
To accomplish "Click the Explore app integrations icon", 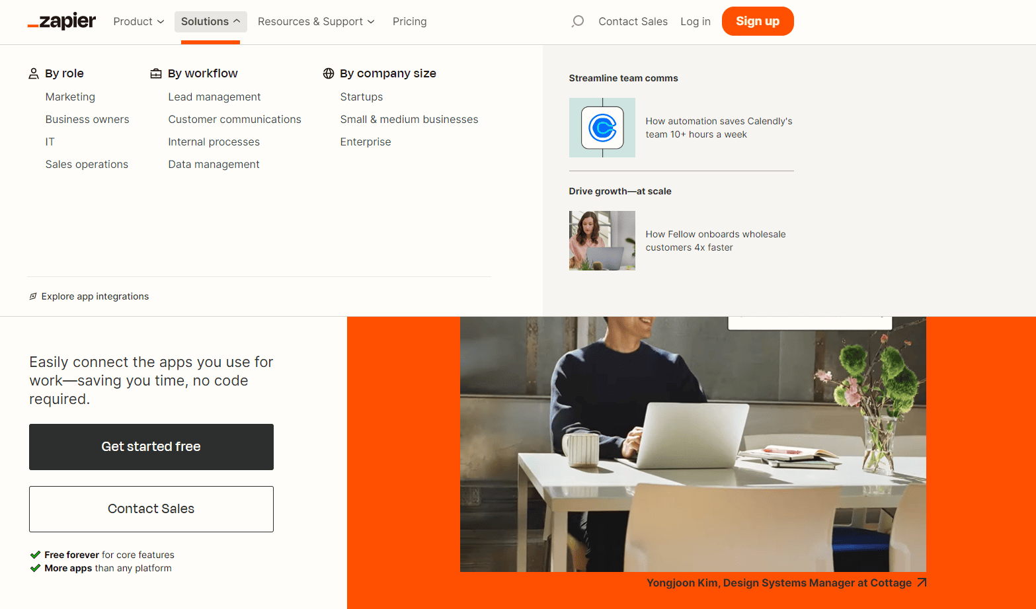I will 33,296.
